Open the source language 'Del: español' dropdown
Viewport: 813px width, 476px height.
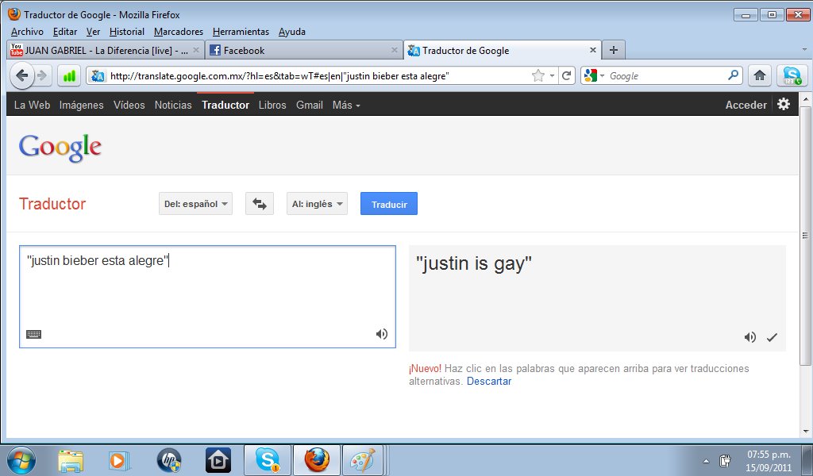pos(195,204)
